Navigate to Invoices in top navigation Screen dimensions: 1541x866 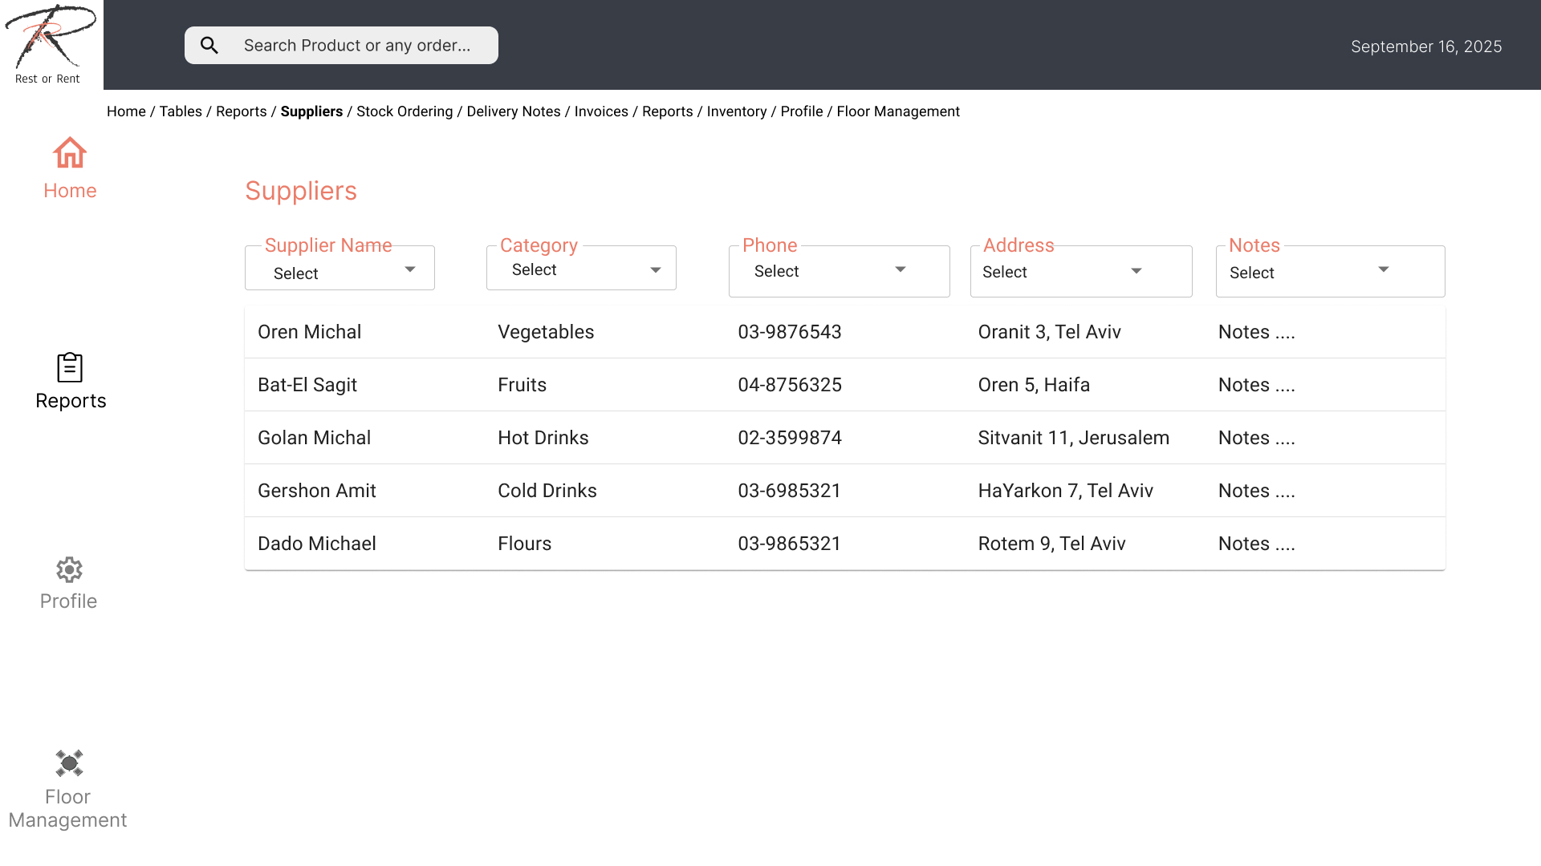(601, 111)
